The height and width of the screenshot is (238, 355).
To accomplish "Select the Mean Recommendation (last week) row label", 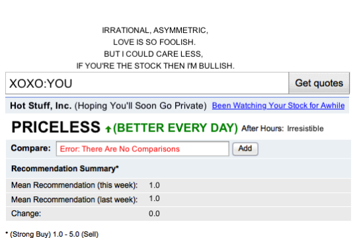I will click(x=75, y=200).
